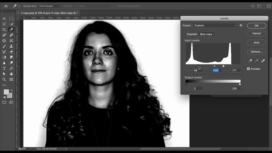
Task: Select the Spot Healing Brush tool
Action: [x=4, y=35]
